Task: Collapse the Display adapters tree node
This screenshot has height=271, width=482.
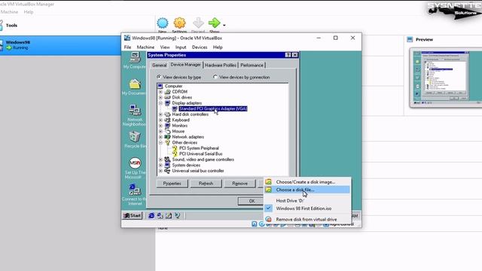Action: (x=160, y=103)
